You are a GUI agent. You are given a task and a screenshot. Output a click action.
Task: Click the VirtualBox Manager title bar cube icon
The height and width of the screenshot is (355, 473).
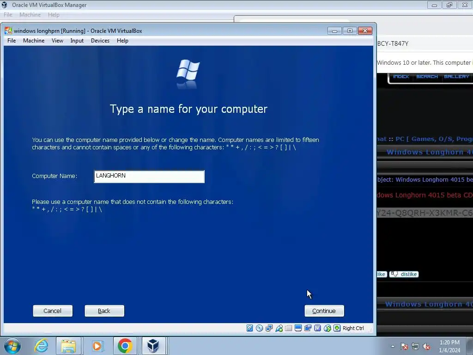4,5
